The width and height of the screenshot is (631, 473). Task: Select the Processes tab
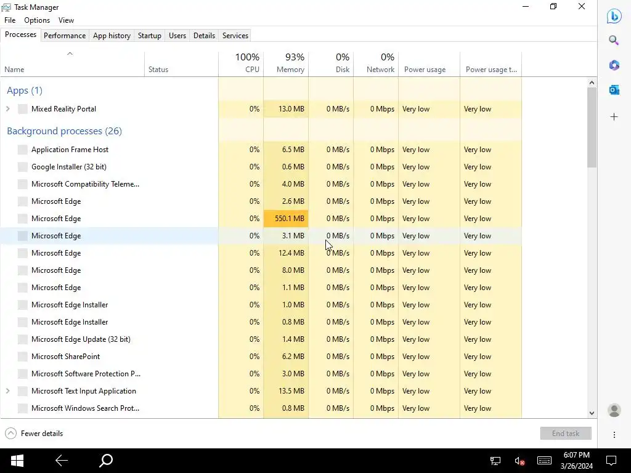tap(20, 34)
